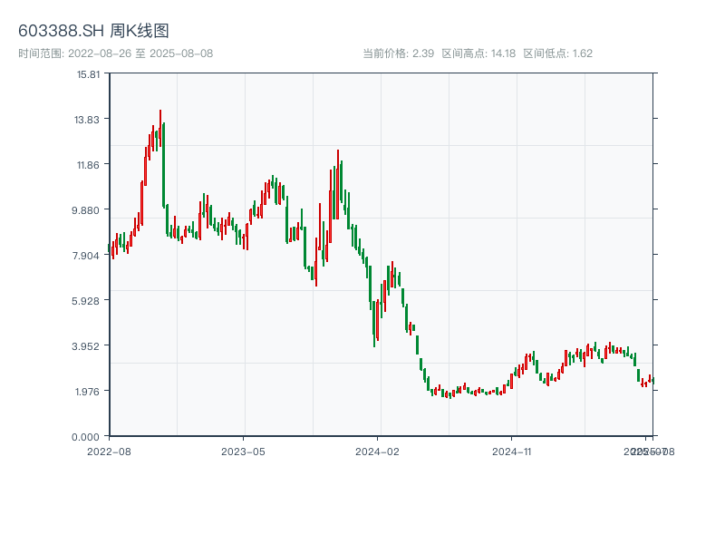Click the 3.952 y-axis label

click(x=87, y=346)
